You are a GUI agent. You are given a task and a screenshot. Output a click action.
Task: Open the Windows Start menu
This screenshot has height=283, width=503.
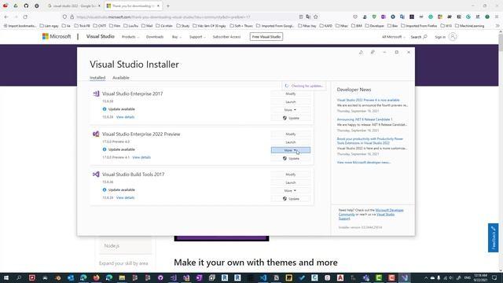[6, 277]
